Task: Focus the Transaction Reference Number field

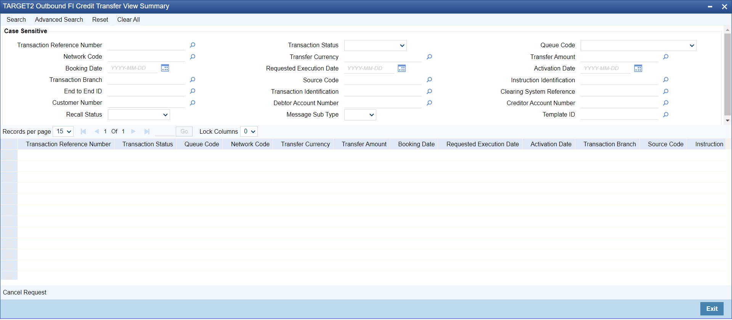Action: coord(146,45)
